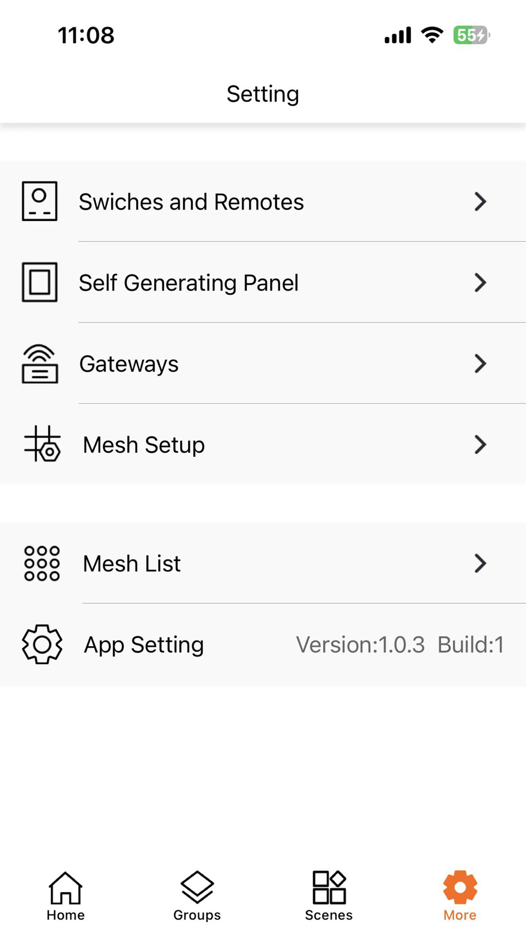Click the Mesh Setup grid icon
The image size is (526, 936).
[42, 444]
